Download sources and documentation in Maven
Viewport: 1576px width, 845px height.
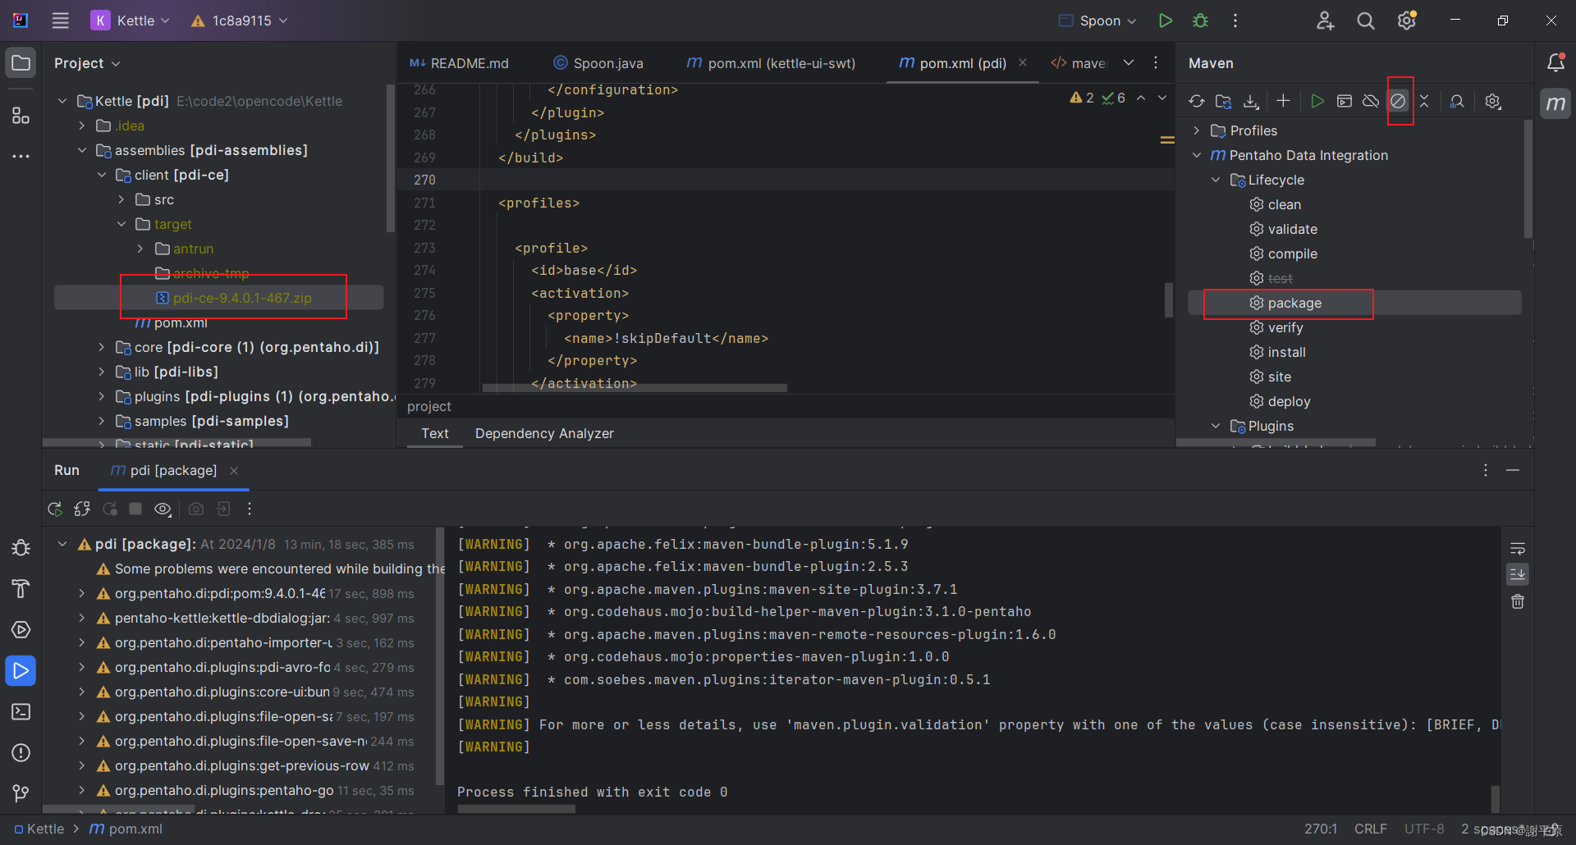click(1251, 101)
